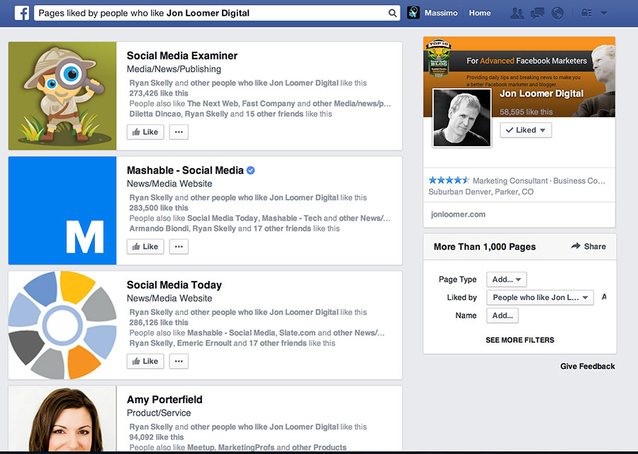
Task: Open Emeric Ernoult's profile link
Action: pyautogui.click(x=204, y=343)
